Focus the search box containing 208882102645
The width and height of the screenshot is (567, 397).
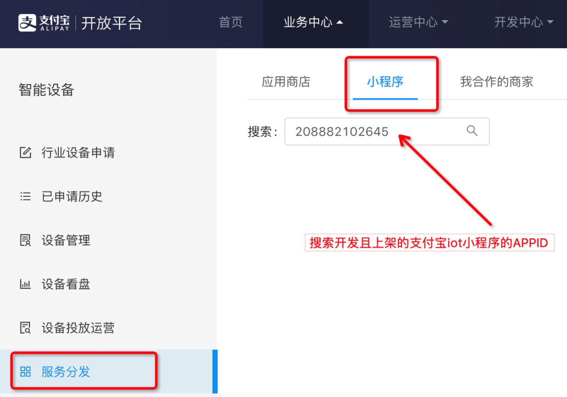click(387, 131)
